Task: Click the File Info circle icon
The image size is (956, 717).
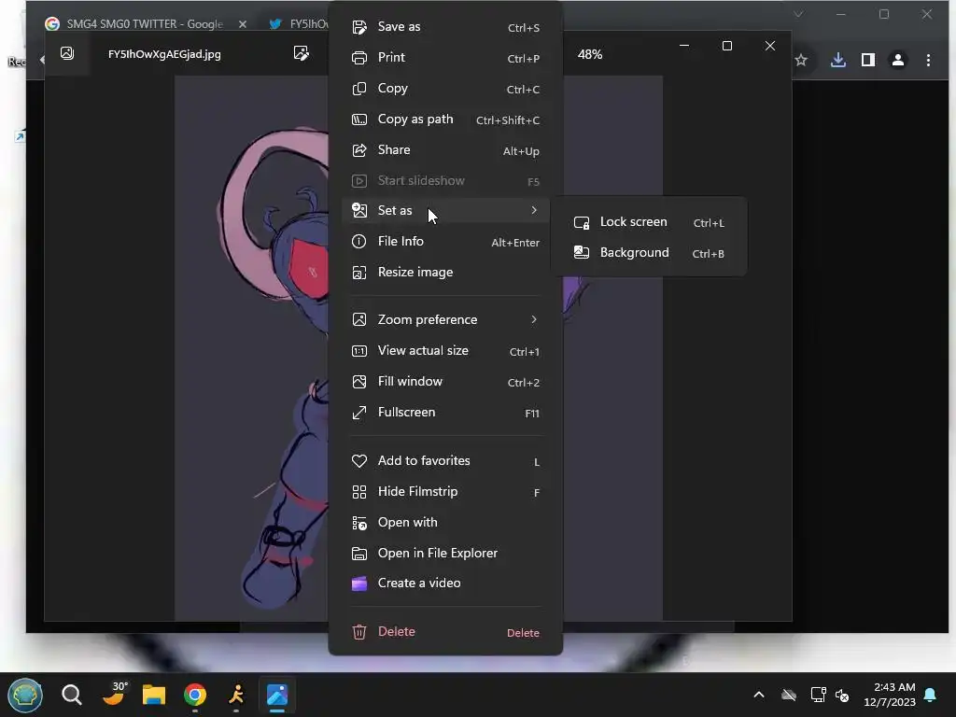Action: coord(359,242)
